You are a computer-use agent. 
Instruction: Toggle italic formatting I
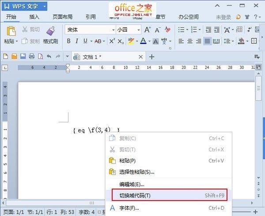77,41
